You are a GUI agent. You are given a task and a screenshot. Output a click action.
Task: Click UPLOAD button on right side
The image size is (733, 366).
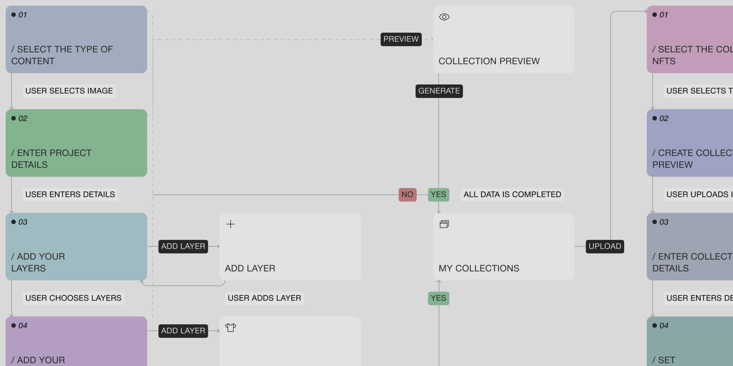click(605, 246)
